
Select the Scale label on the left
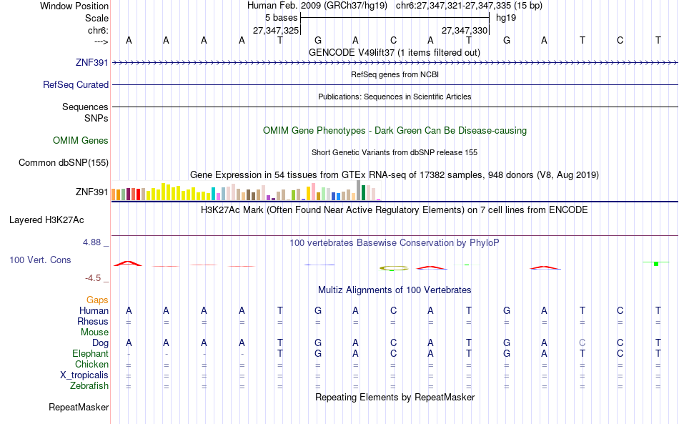[x=96, y=18]
